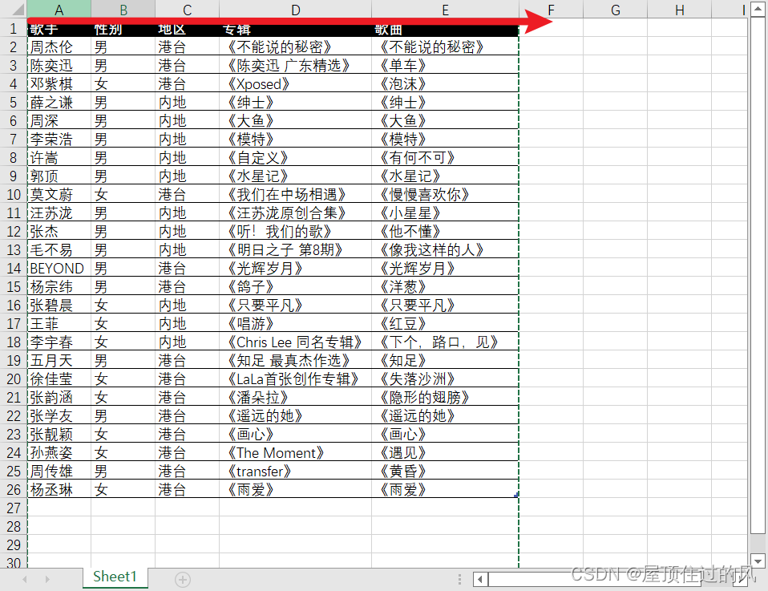Screen dimensions: 768x591
Task: Click cell containing 杨宗纬
Action: tap(59, 287)
